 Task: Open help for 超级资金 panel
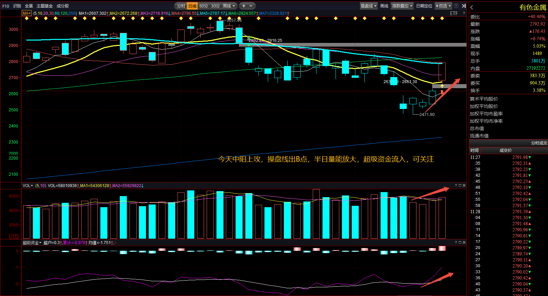click(x=456, y=242)
